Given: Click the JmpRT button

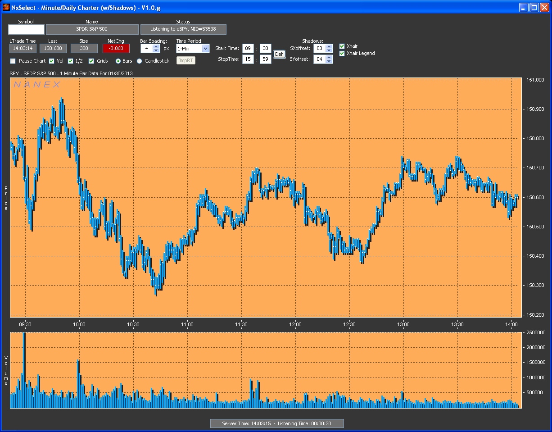Looking at the screenshot, I should (x=186, y=61).
